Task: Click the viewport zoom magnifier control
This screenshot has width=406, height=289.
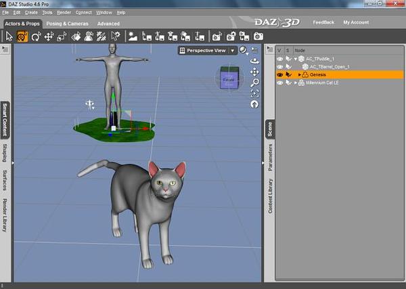Action: coord(254,83)
